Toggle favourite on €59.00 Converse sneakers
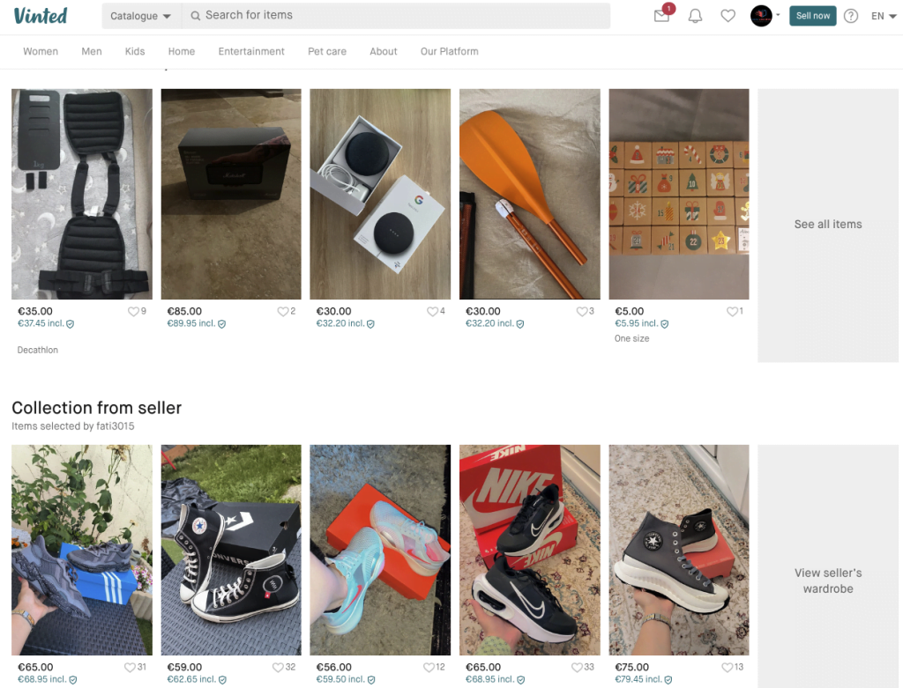 point(278,668)
